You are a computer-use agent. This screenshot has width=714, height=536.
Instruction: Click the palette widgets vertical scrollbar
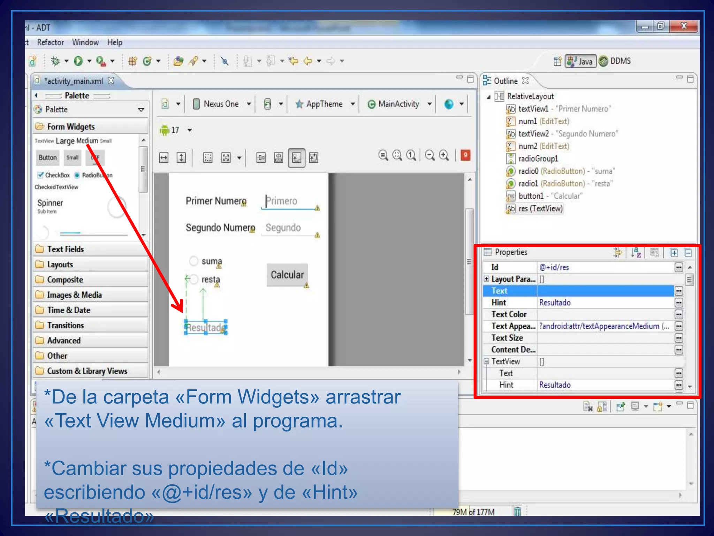click(x=143, y=170)
